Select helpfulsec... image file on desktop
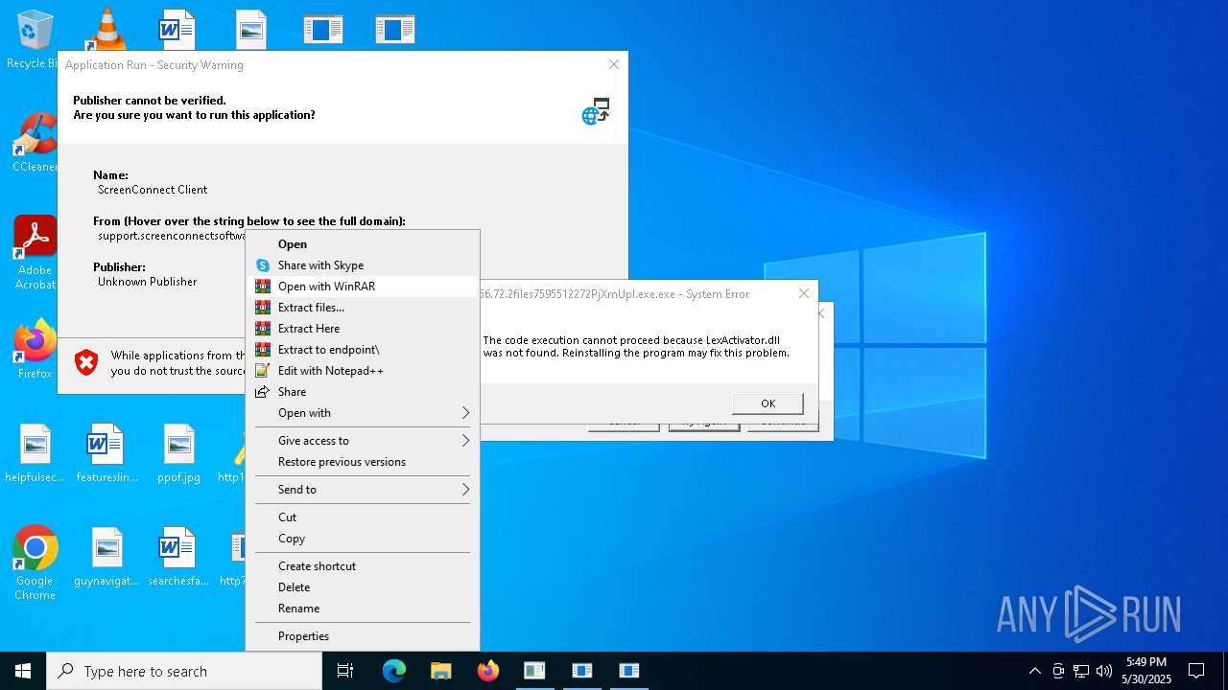Viewport: 1228px width, 690px height. 35,454
